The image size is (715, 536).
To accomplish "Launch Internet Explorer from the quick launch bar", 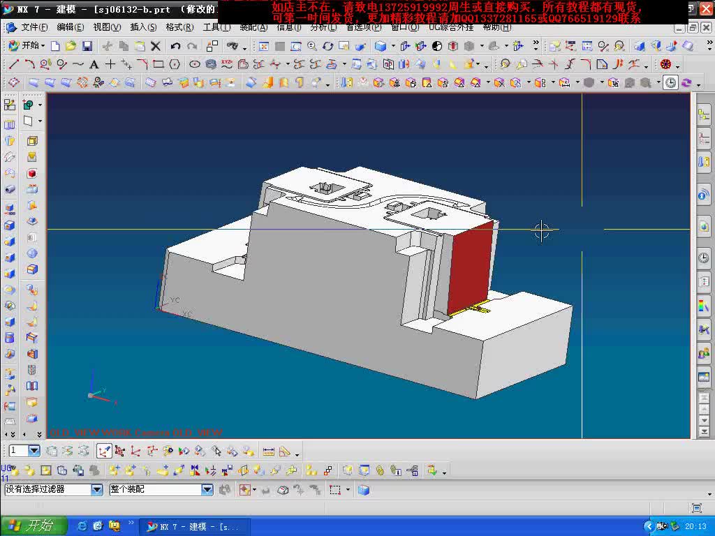I will pyautogui.click(x=82, y=526).
